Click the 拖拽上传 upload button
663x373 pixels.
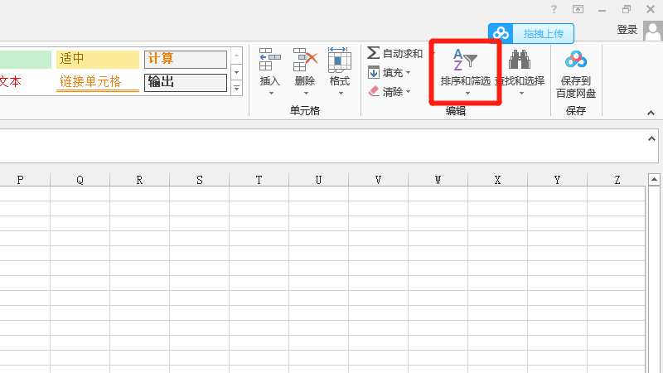(x=531, y=33)
